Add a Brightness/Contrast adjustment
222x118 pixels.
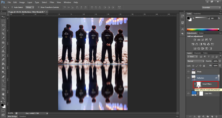[x=195, y=40]
